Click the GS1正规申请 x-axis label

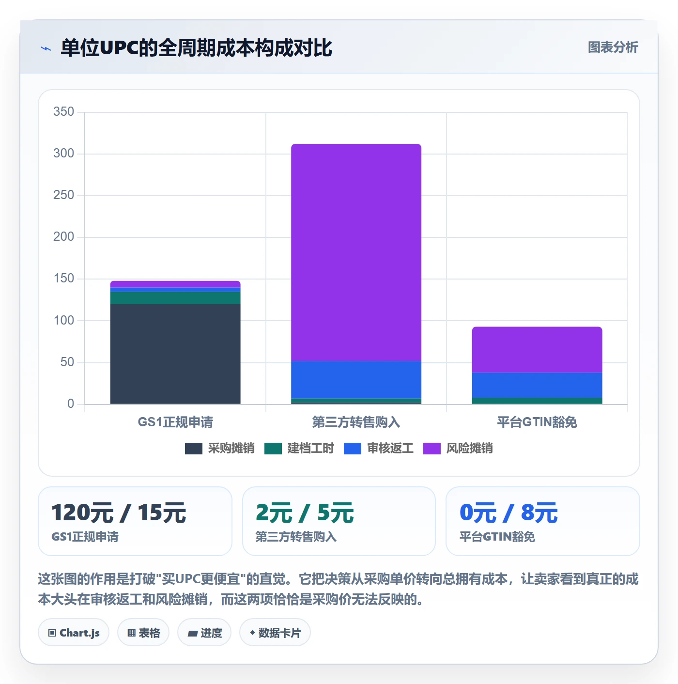point(175,422)
